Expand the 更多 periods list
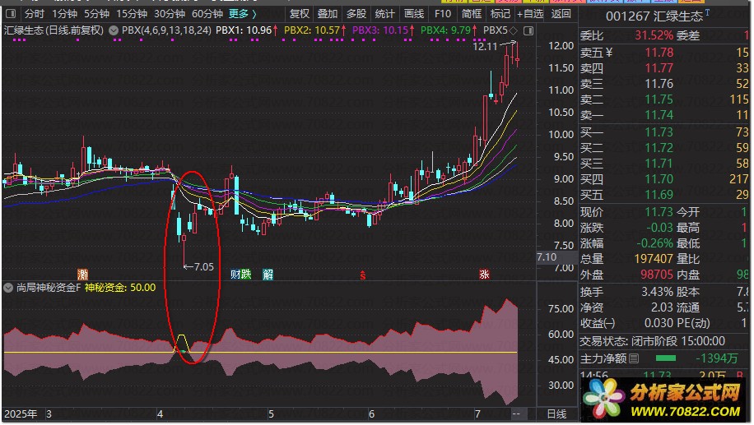 point(242,14)
